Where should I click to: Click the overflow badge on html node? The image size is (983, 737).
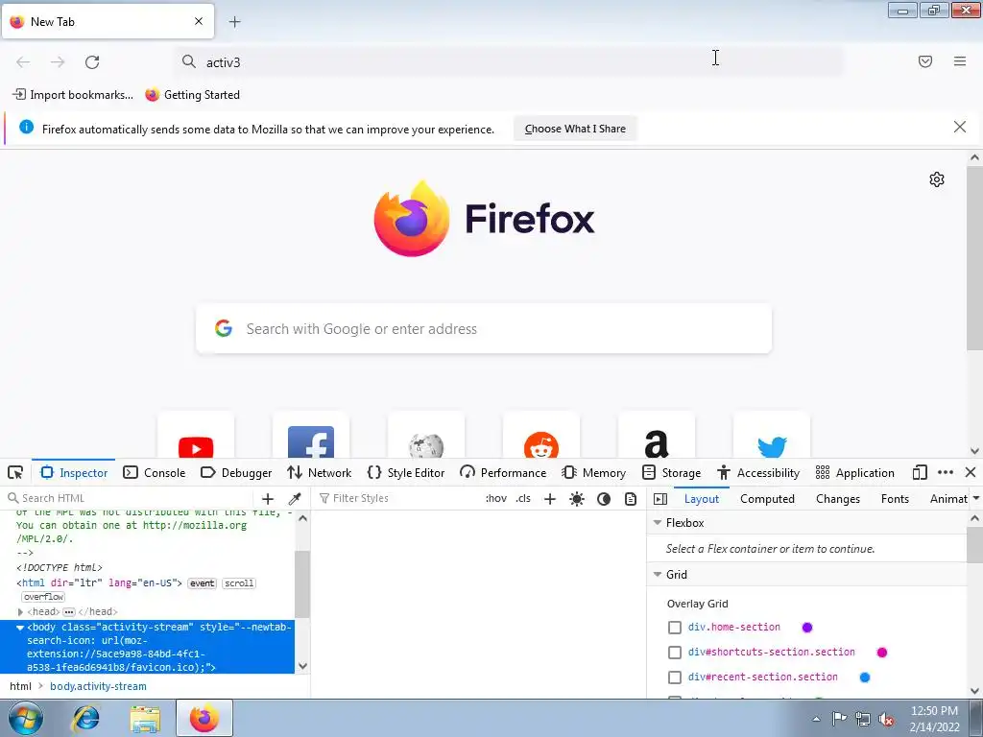pyautogui.click(x=43, y=597)
